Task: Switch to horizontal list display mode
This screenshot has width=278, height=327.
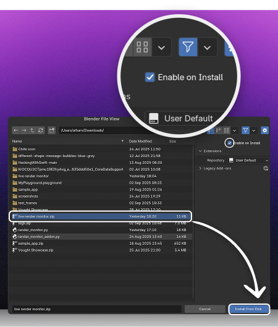Action: pyautogui.click(x=219, y=130)
